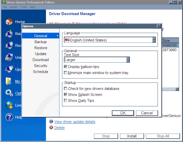Click the Backup computer icon in sidebar

pos(9,34)
